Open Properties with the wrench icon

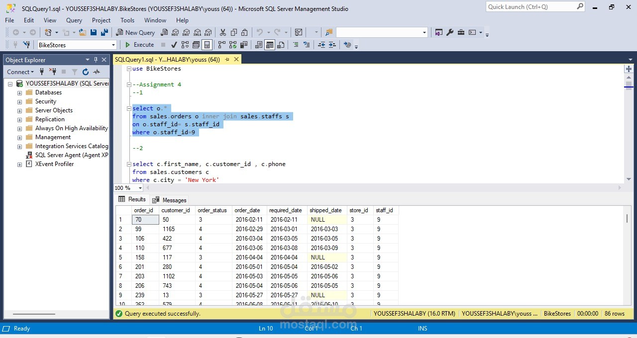pyautogui.click(x=450, y=32)
